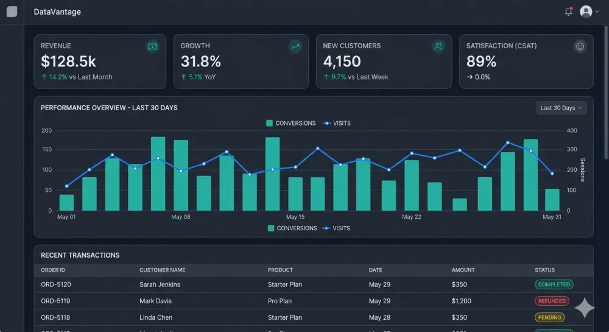Click the $1,200 amount cell
The image size is (609, 332).
[461, 301]
